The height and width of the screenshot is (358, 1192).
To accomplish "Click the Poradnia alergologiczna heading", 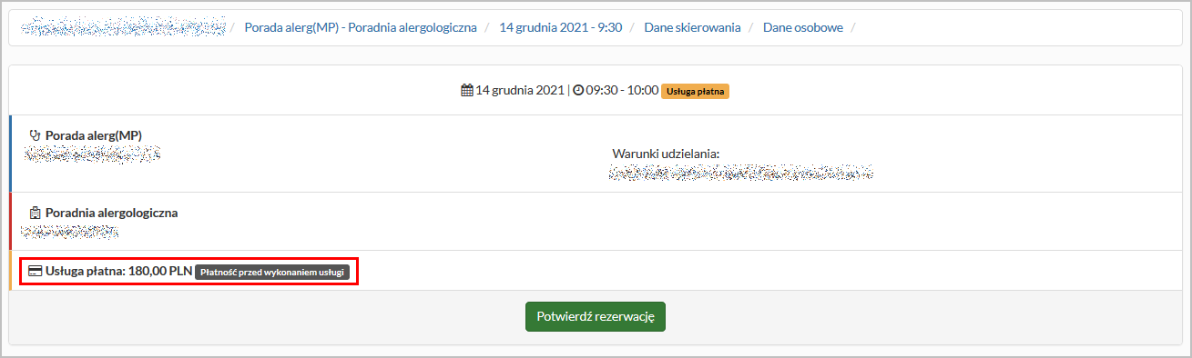I will [111, 214].
